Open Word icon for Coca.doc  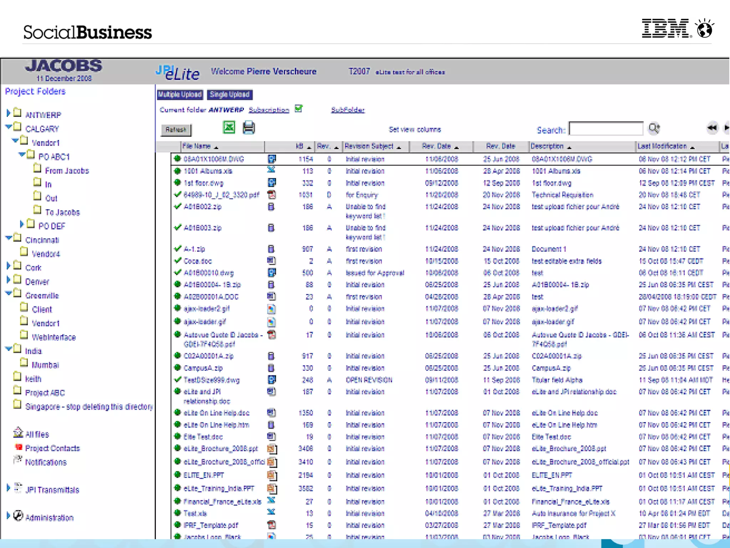(x=271, y=261)
